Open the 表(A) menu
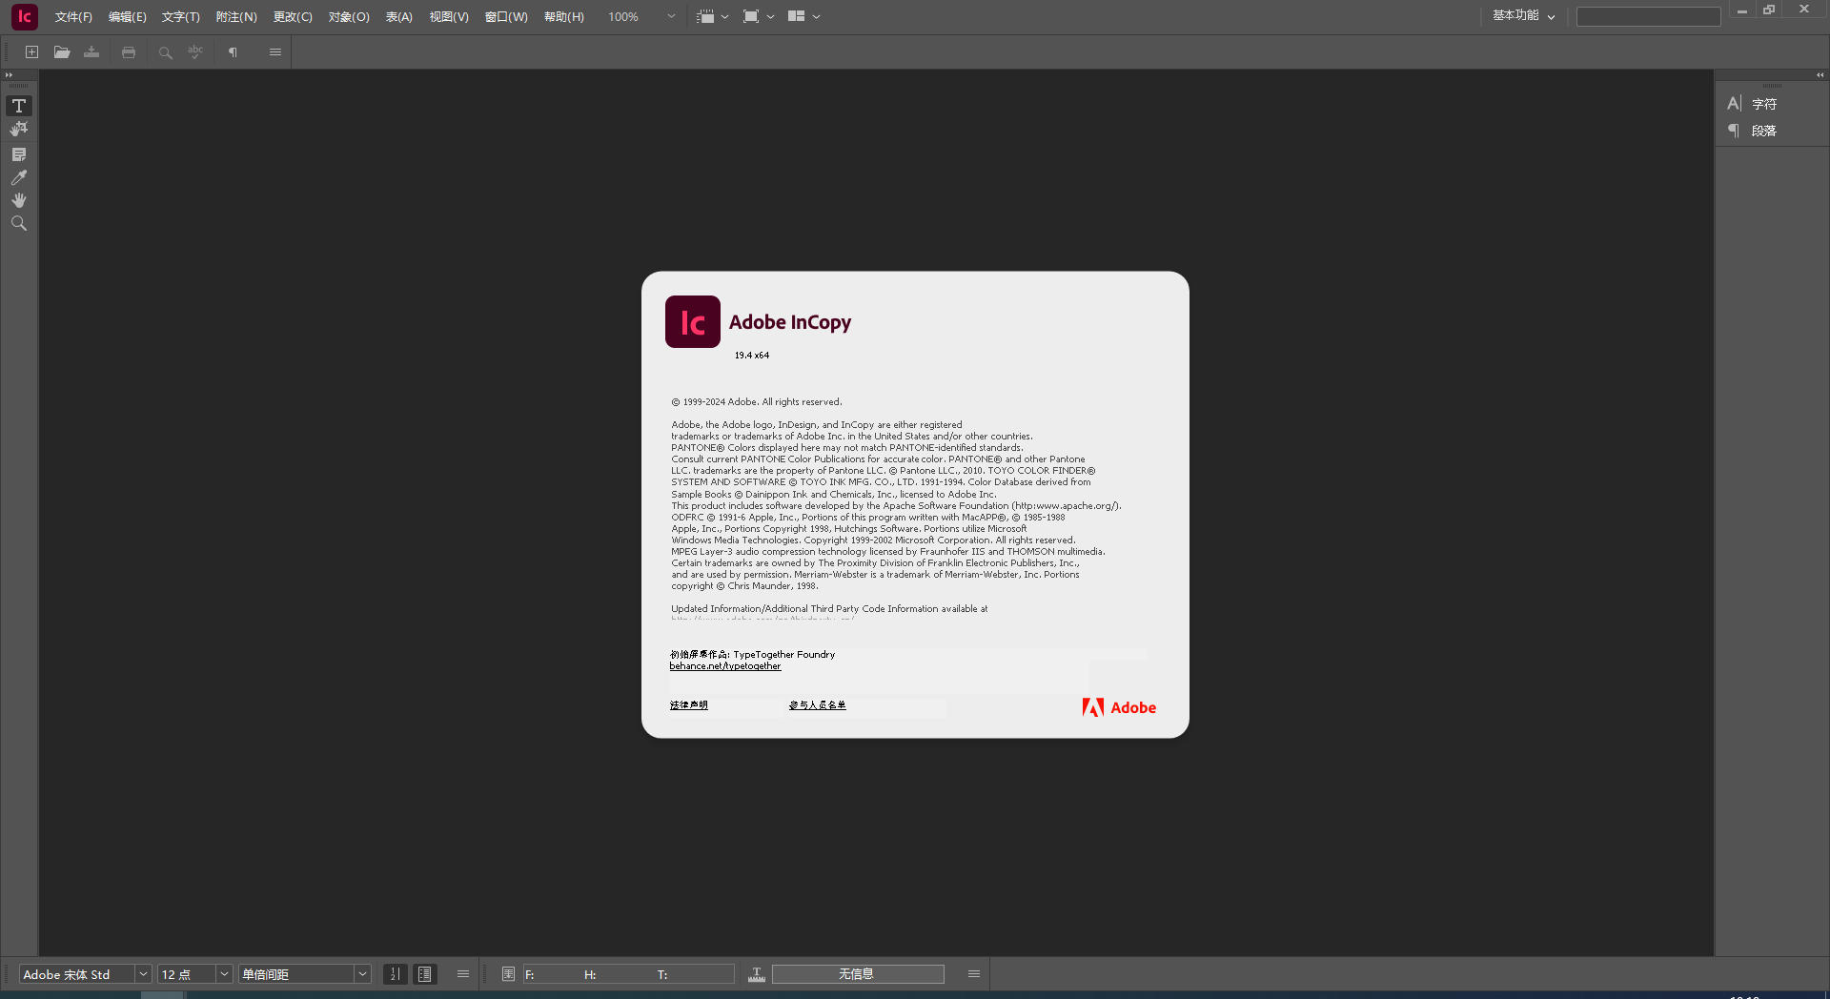The image size is (1830, 999). (x=399, y=17)
